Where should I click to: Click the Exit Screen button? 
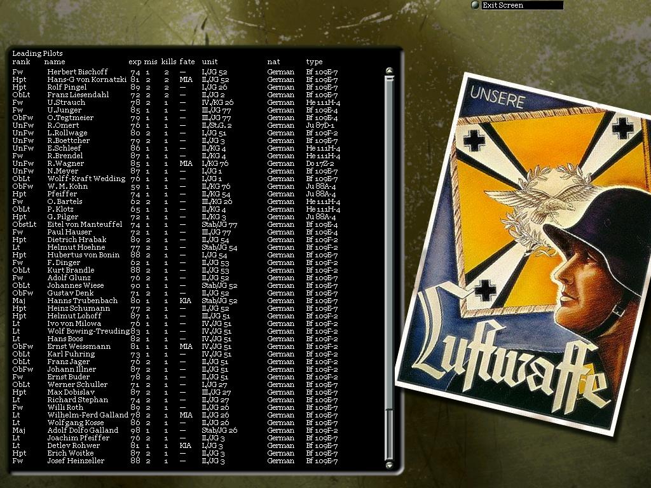[523, 5]
